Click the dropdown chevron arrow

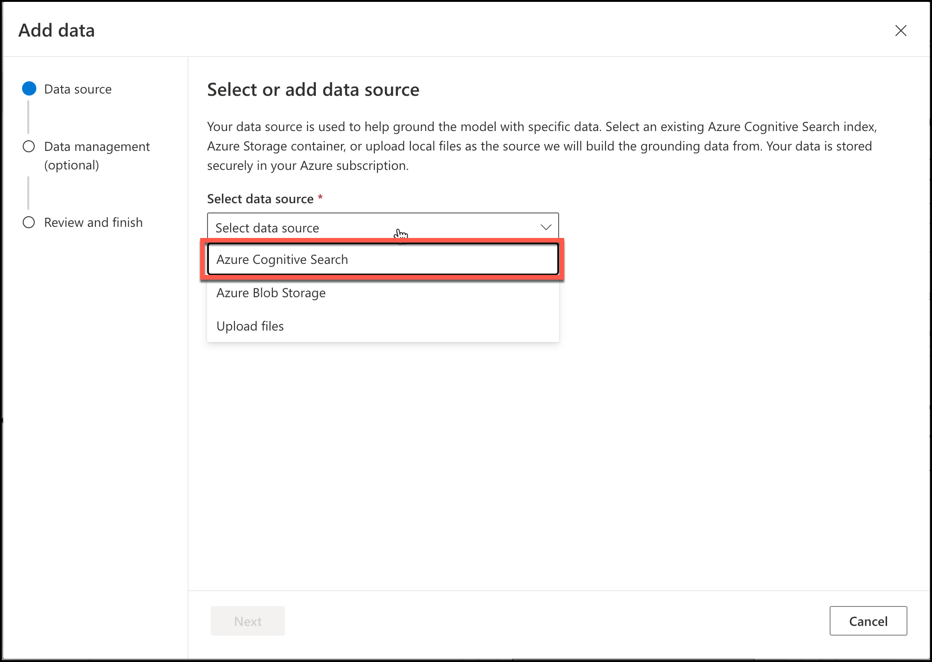coord(546,227)
